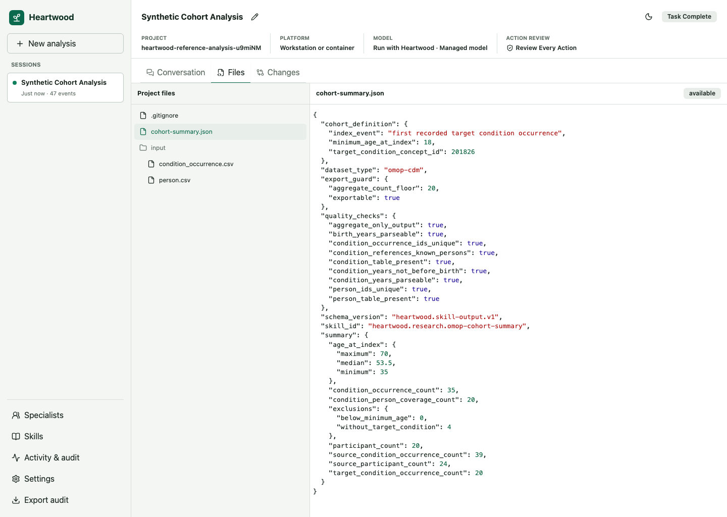Click the shield icon beside Review Every Action
Image resolution: width=727 pixels, height=517 pixels.
(x=510, y=48)
